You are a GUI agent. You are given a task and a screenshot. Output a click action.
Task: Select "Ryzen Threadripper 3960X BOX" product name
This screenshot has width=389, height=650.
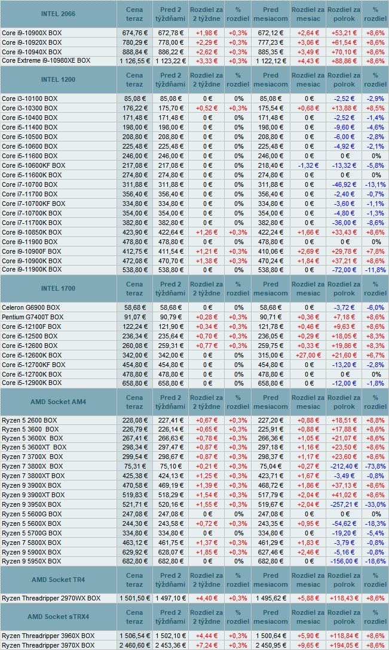click(x=48, y=636)
